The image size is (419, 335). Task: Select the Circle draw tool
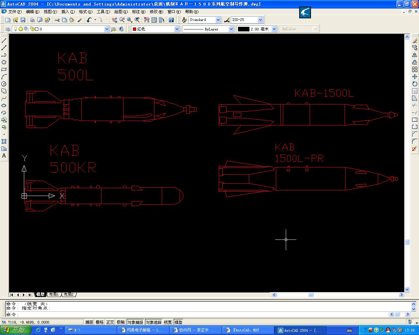(x=4, y=84)
